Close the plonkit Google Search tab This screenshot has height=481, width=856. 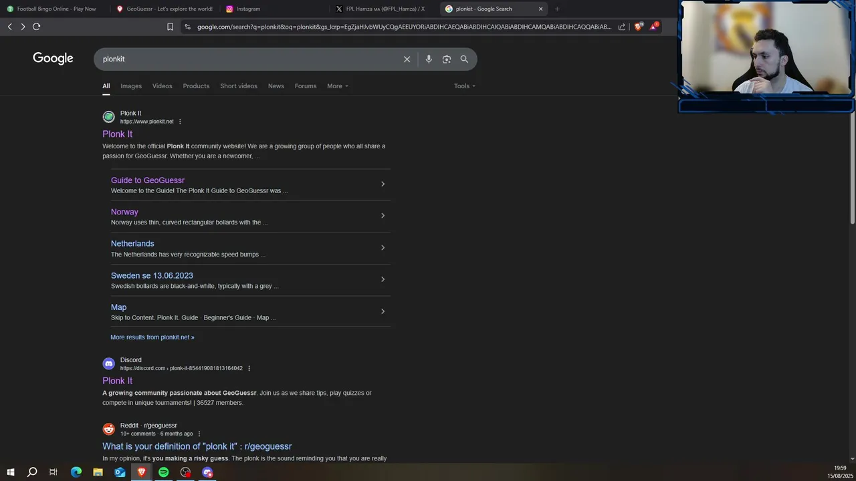click(540, 9)
